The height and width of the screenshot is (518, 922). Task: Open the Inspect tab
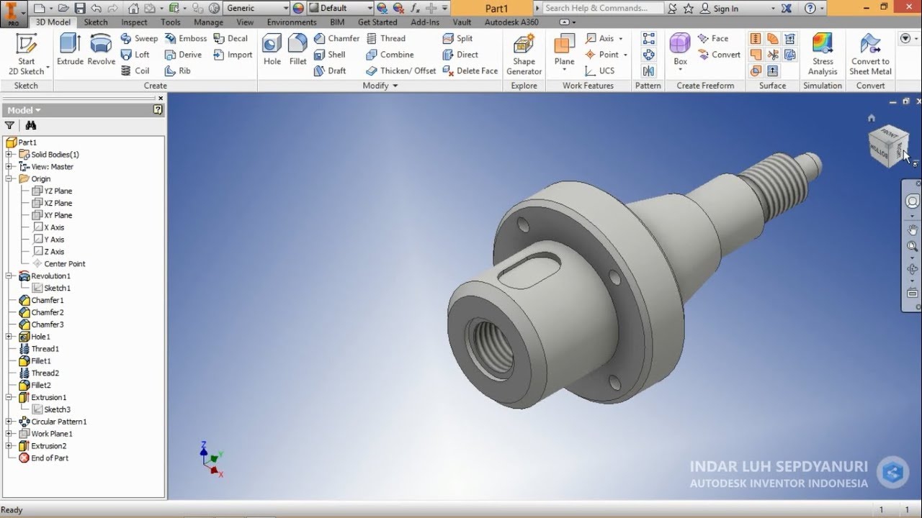134,22
